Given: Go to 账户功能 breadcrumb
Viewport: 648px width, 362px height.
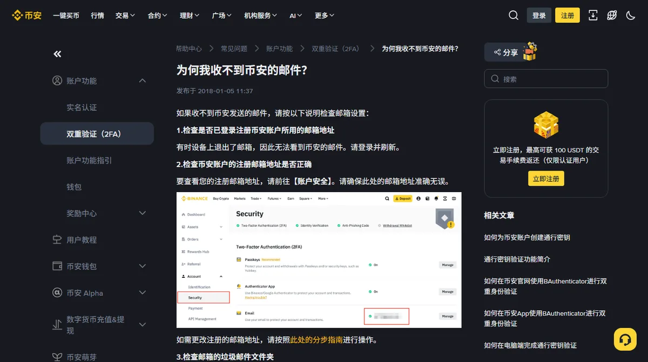Looking at the screenshot, I should click(279, 49).
